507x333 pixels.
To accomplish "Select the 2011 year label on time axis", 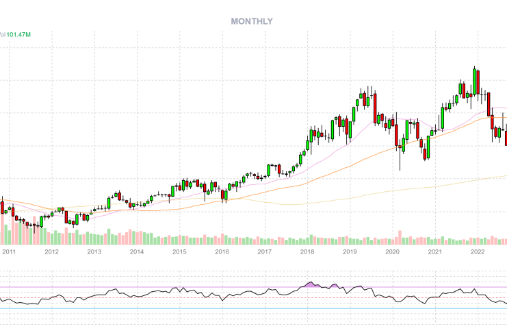I will pos(9,252).
